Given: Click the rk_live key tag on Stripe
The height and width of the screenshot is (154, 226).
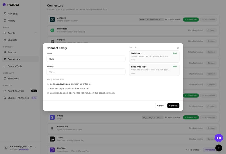Looking at the screenshot, I should [x=153, y=117].
